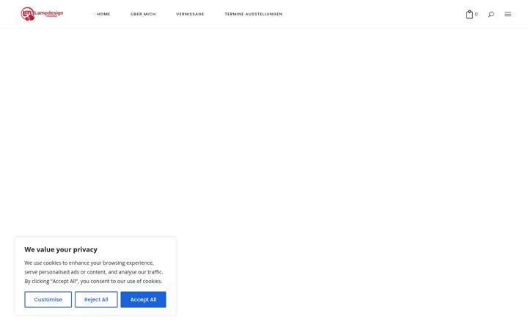Open the shopping bag cart icon
This screenshot has width=528, height=330.
469,14
